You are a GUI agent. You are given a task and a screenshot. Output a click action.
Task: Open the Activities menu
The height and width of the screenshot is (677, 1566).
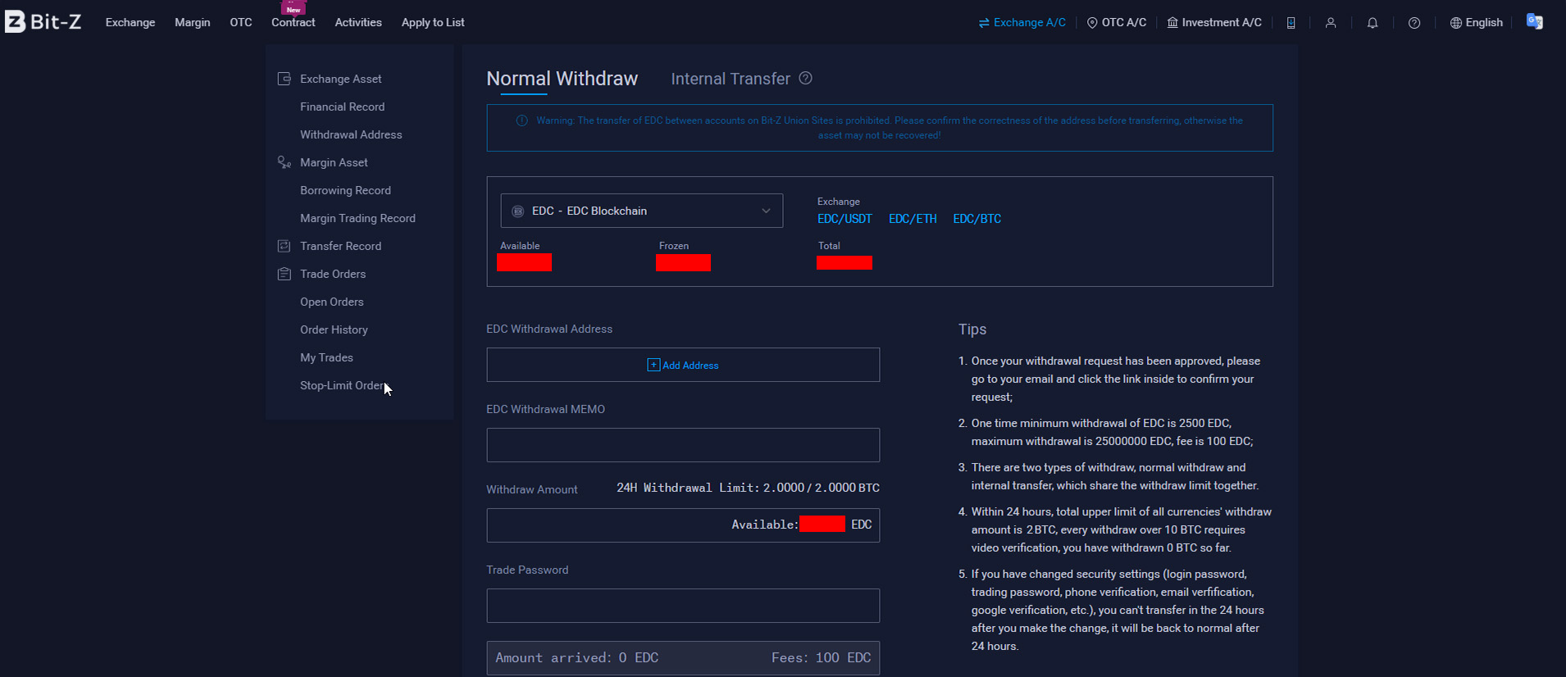point(358,23)
